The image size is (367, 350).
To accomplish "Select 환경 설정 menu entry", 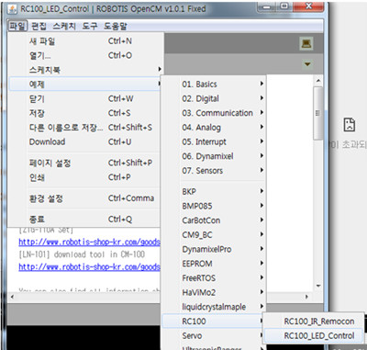I will [84, 198].
